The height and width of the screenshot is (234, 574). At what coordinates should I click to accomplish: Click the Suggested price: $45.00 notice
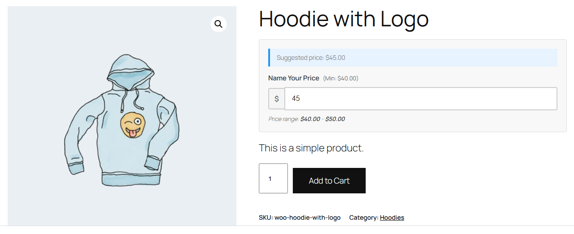(x=311, y=58)
